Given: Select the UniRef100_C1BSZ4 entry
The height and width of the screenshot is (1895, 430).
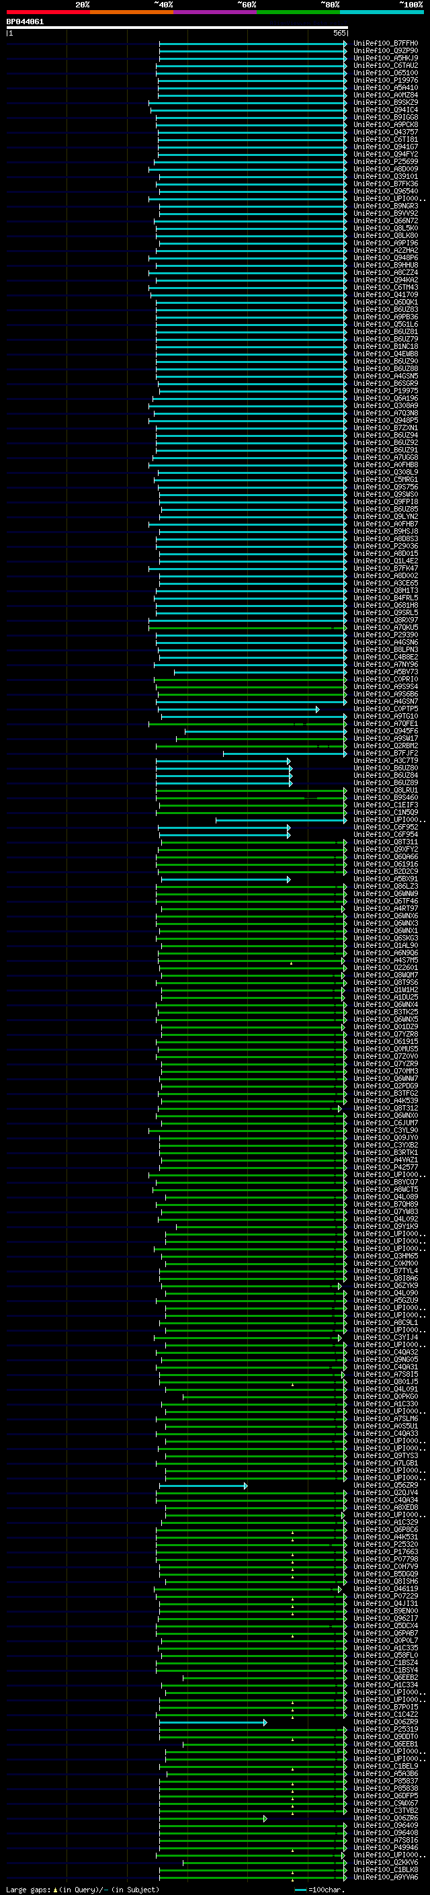Looking at the screenshot, I should coord(385,1662).
